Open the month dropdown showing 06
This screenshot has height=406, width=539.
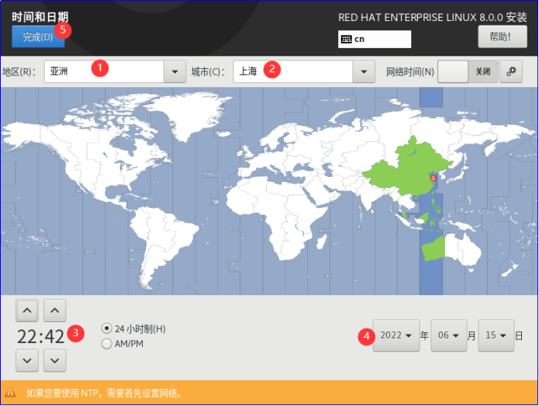click(448, 335)
